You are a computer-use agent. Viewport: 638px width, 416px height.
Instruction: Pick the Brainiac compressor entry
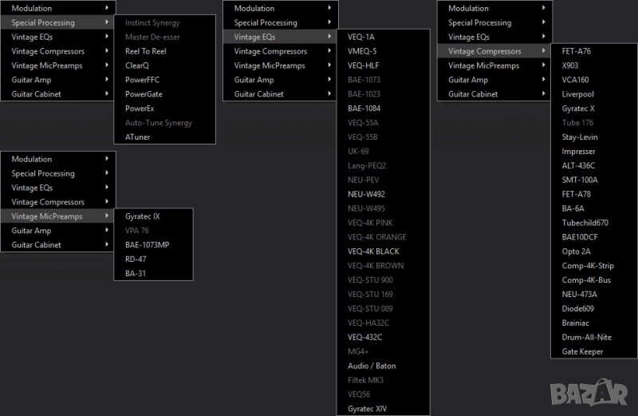[x=577, y=323]
